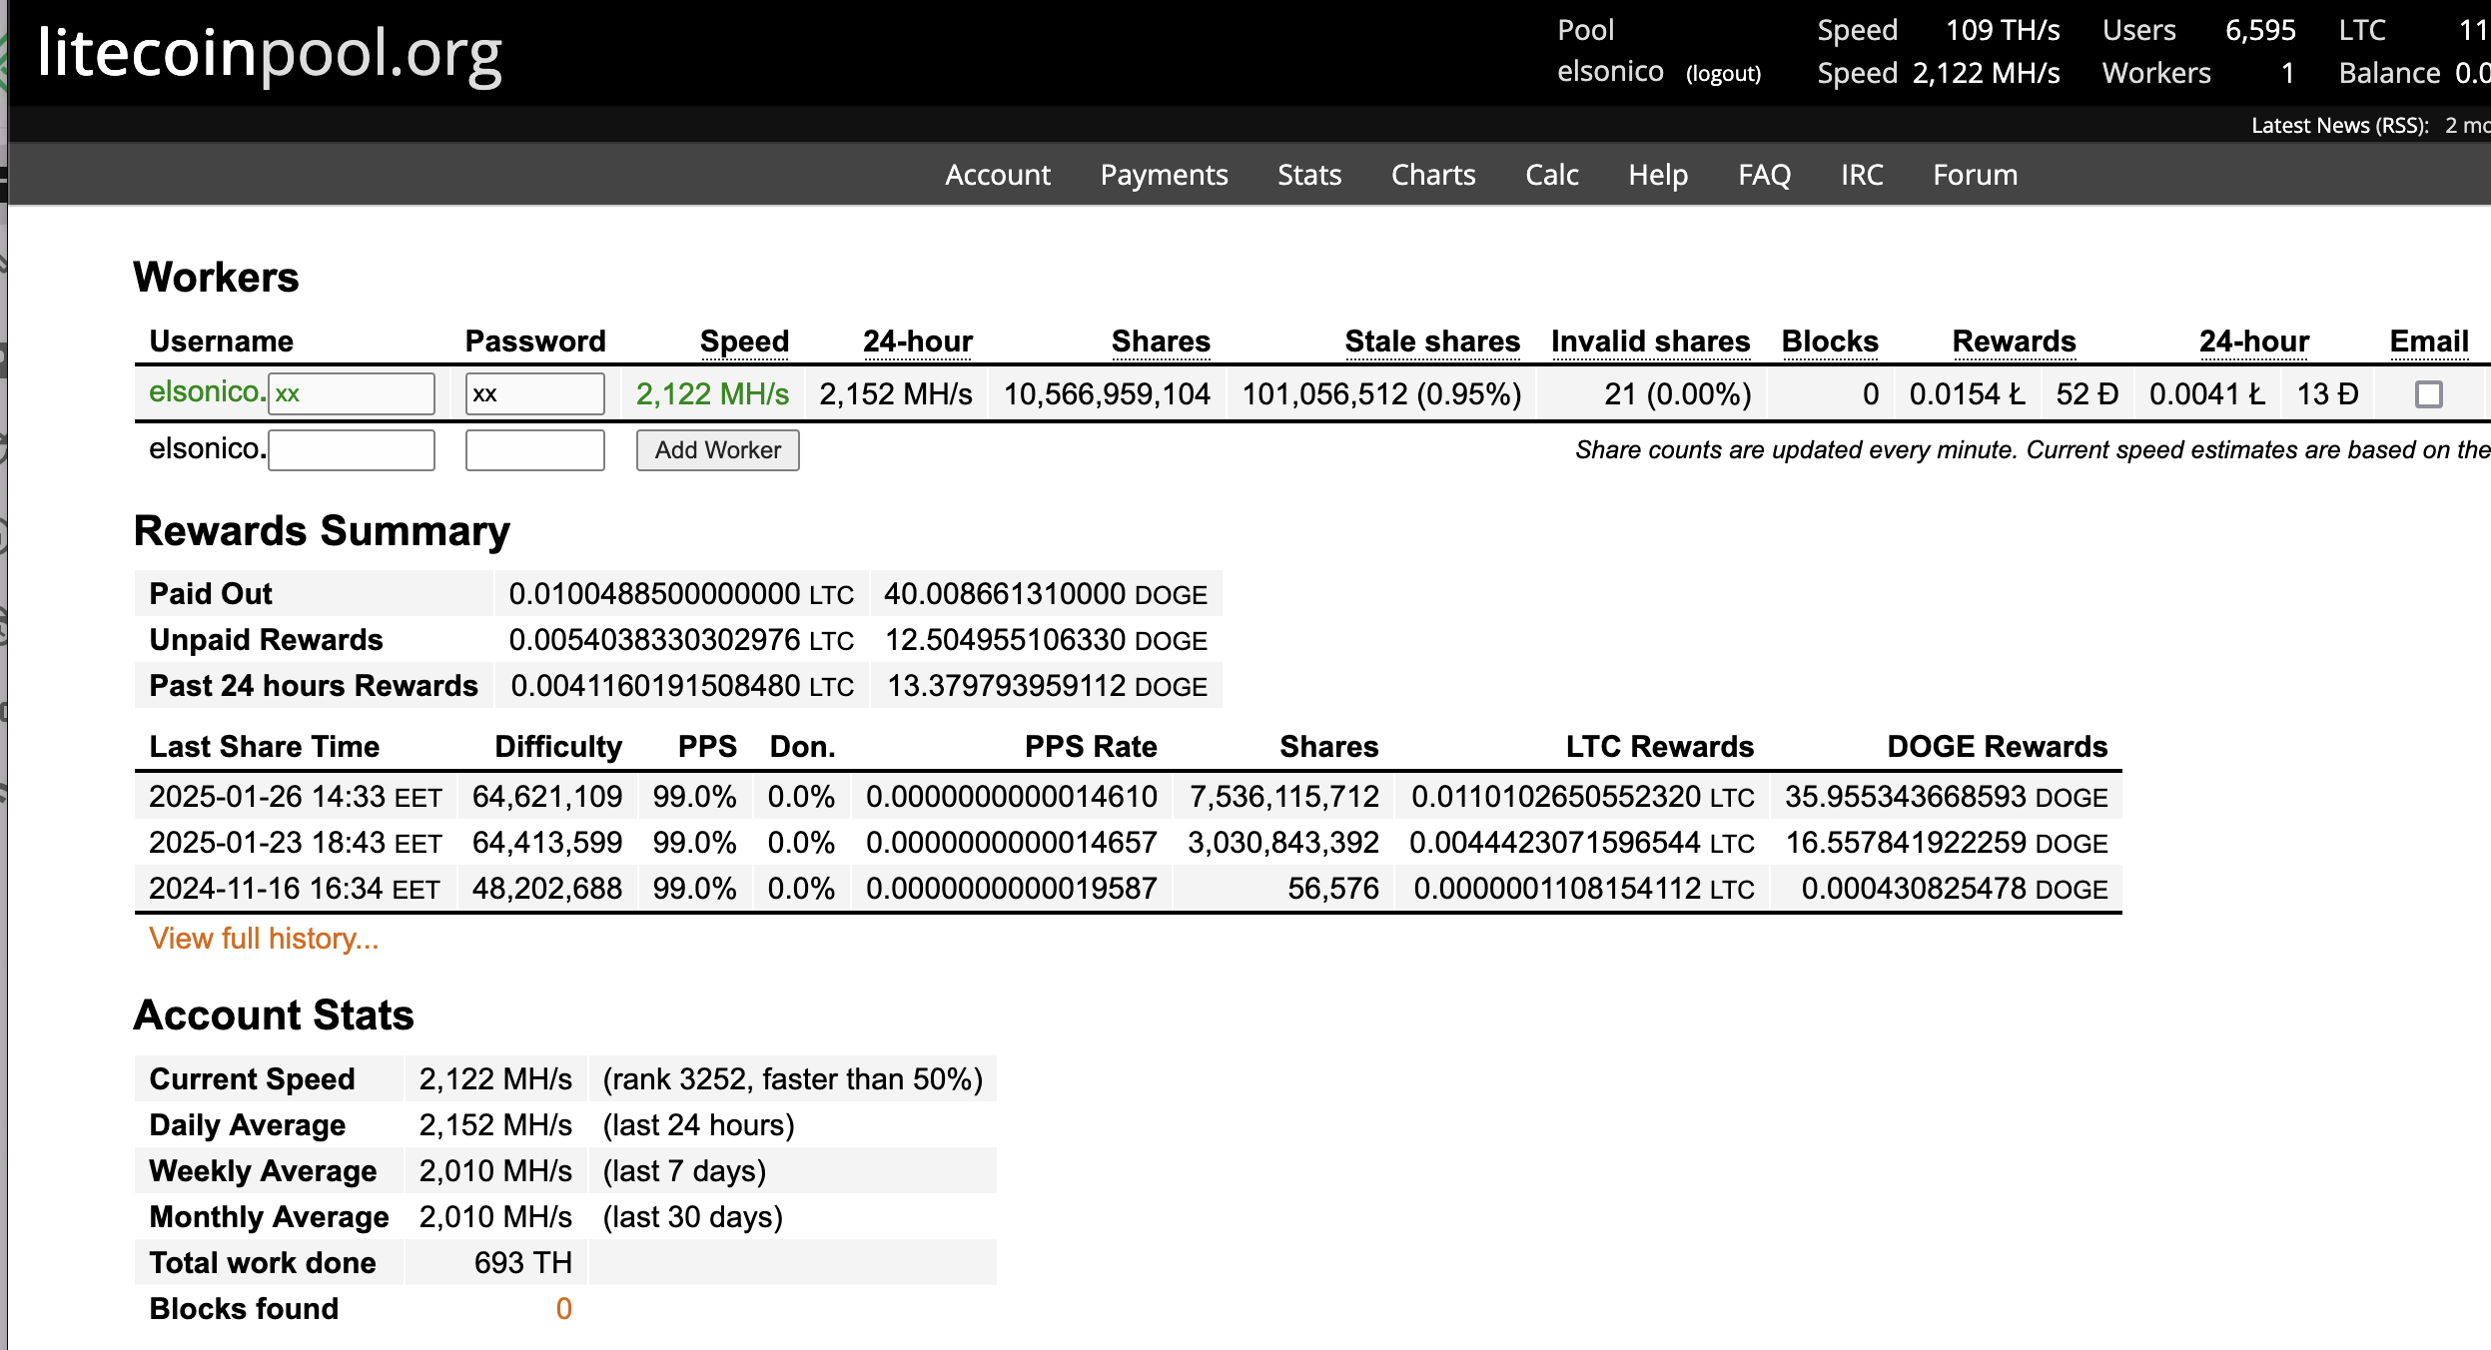
Task: Open the Charts page
Action: (1432, 175)
